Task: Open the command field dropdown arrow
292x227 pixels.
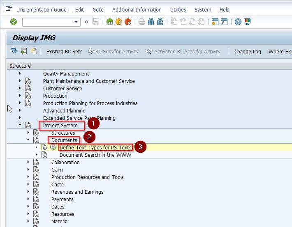Action: pyautogui.click(x=76, y=22)
